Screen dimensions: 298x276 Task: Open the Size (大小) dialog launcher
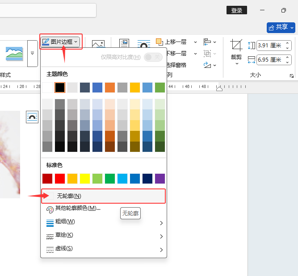pyautogui.click(x=292, y=76)
